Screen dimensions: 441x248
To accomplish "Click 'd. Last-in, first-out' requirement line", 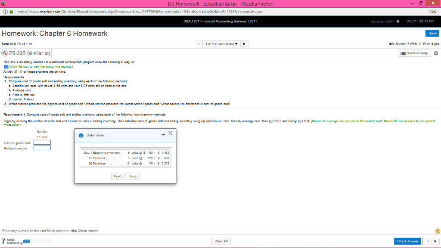I will [22, 99].
